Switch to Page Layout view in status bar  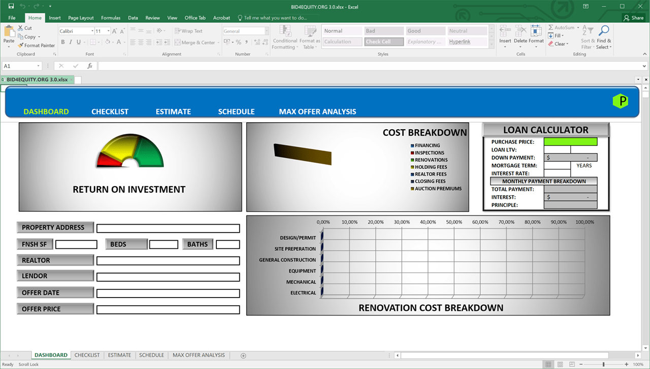(561, 364)
